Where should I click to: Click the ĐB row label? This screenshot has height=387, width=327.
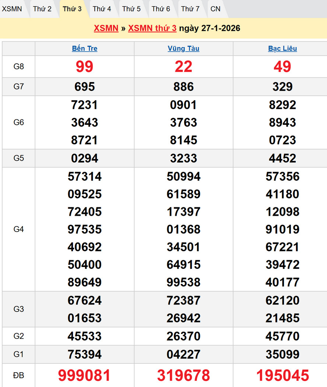(18, 375)
